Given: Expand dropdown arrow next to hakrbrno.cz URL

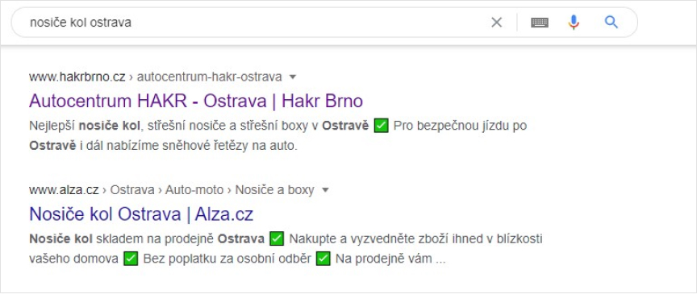Looking at the screenshot, I should click(x=293, y=77).
